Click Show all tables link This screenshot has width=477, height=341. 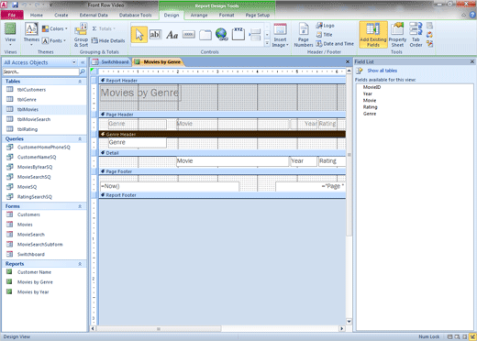pyautogui.click(x=382, y=71)
